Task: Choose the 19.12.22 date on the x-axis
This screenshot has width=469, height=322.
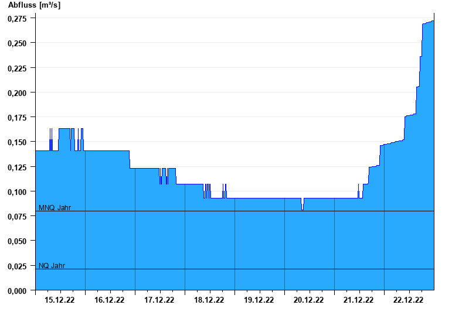Action: click(259, 300)
